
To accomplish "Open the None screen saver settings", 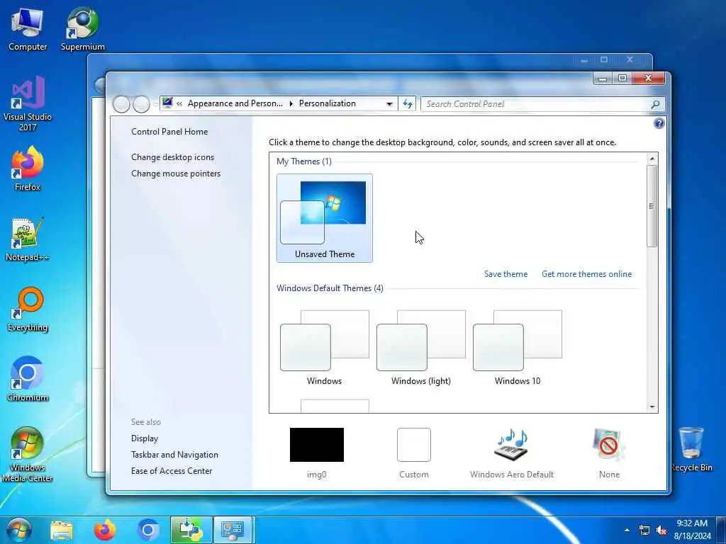I will pos(609,453).
